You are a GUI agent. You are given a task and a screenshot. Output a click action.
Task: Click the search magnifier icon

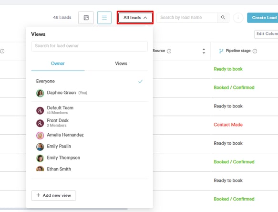tap(223, 17)
